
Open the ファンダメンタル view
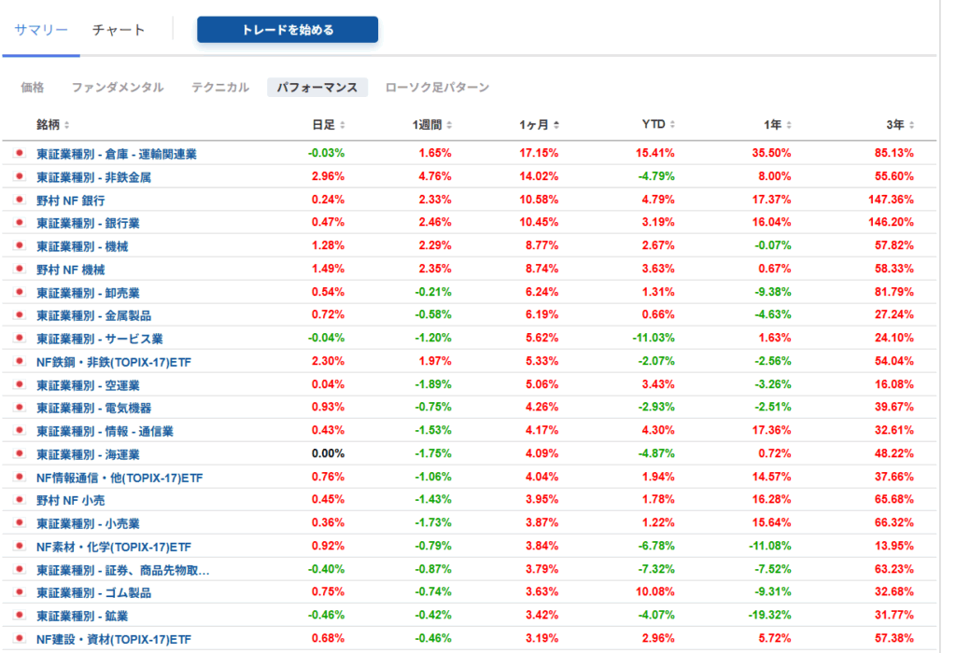pos(118,88)
